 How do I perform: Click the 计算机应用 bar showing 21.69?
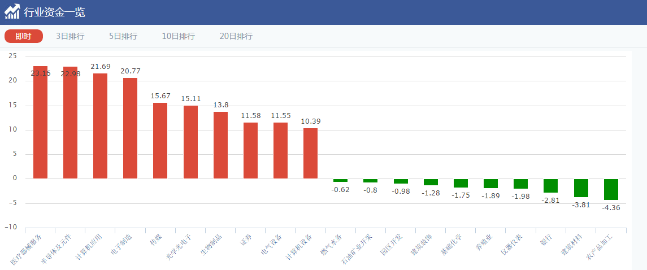100,126
